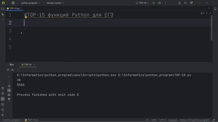The image size is (218, 122).
Task: Open the Problems tool window
Action: tap(3, 110)
